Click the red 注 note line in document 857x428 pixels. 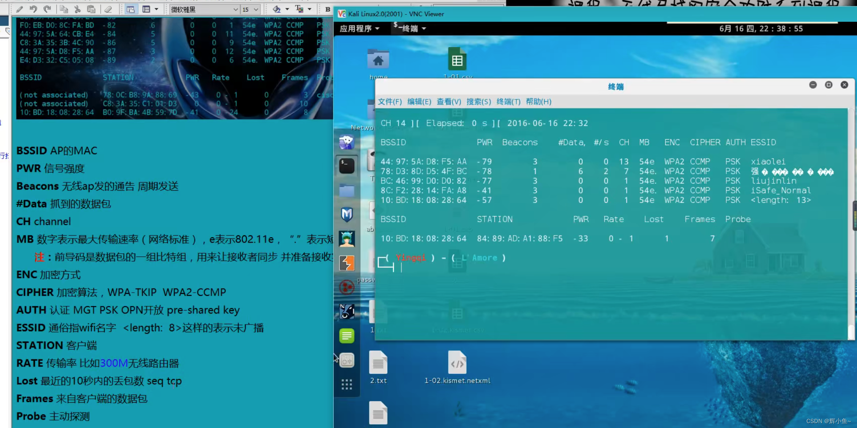184,257
